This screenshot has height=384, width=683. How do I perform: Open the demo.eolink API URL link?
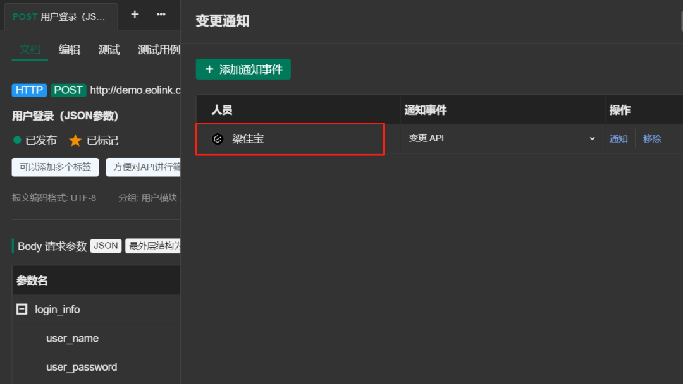point(136,90)
